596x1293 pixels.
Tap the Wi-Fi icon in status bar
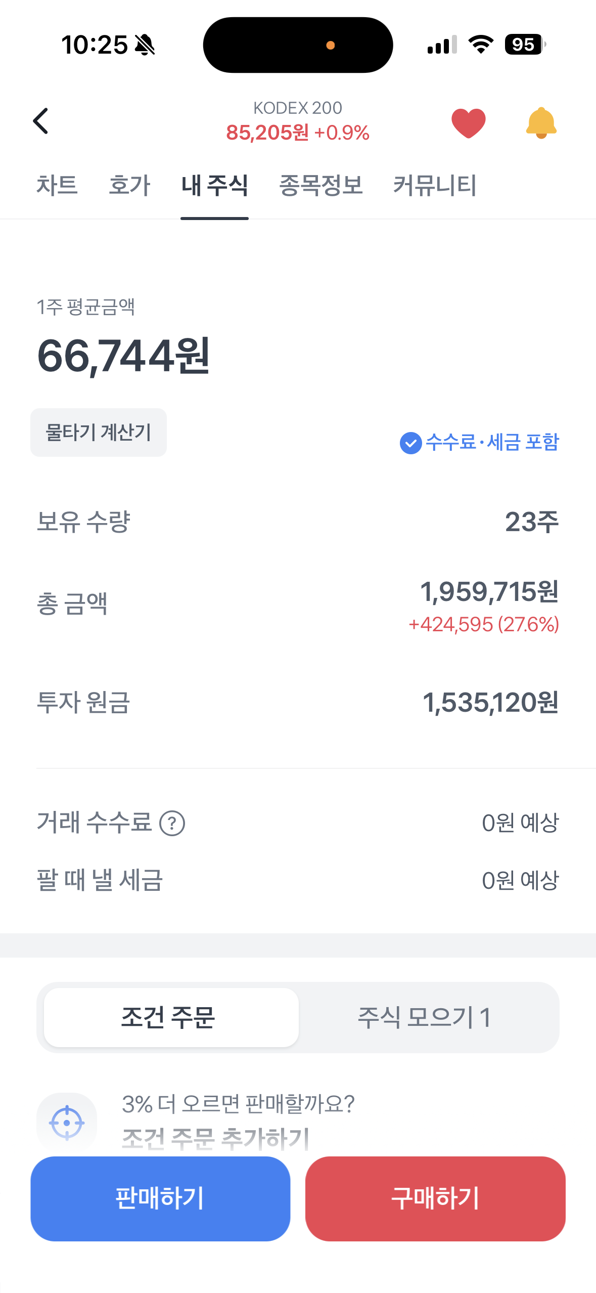pos(481,45)
